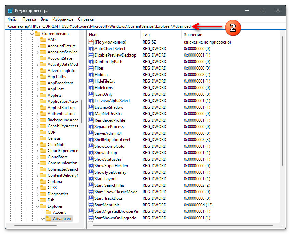
Task: Select the CDP folder icon
Action: point(43,132)
